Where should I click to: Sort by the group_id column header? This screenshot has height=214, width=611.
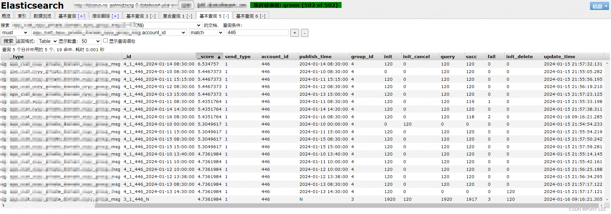pyautogui.click(x=366, y=56)
